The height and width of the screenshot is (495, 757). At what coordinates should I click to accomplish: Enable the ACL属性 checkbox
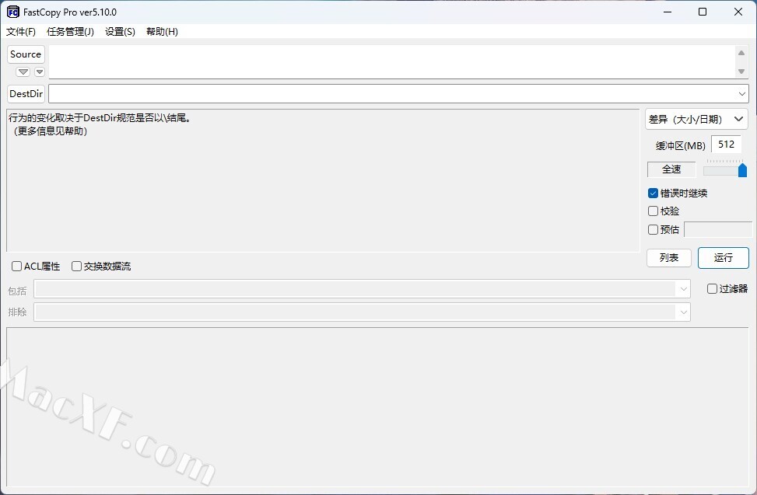[17, 266]
